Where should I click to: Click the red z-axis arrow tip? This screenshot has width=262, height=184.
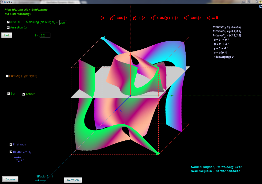point(130,54)
